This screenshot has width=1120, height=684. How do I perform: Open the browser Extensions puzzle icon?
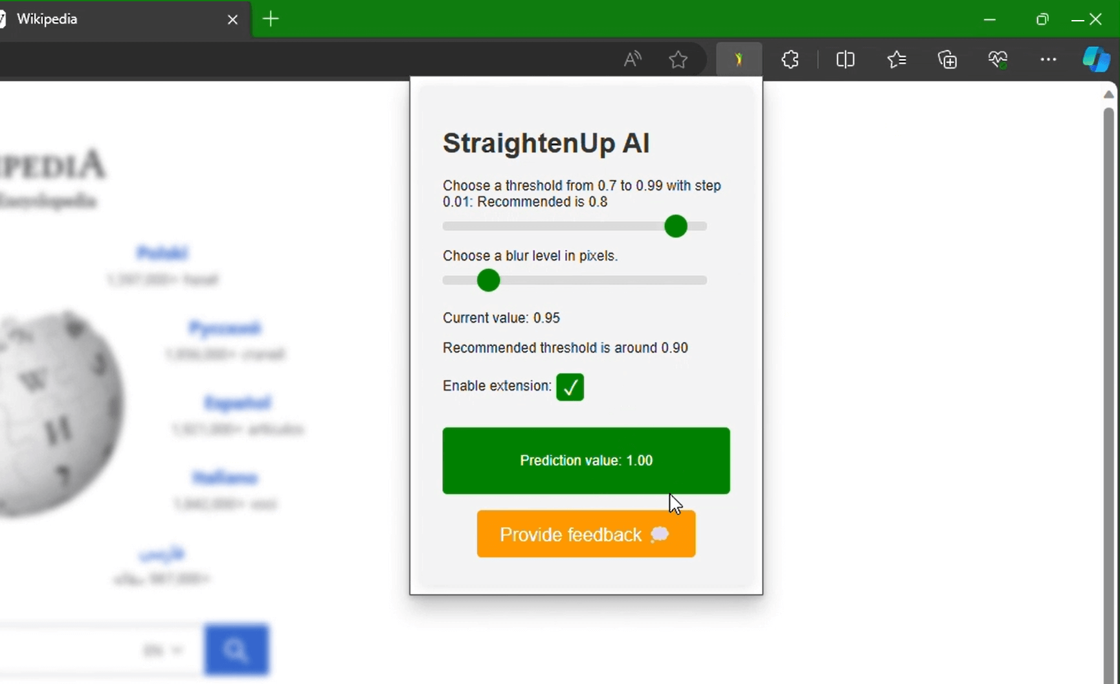(790, 60)
